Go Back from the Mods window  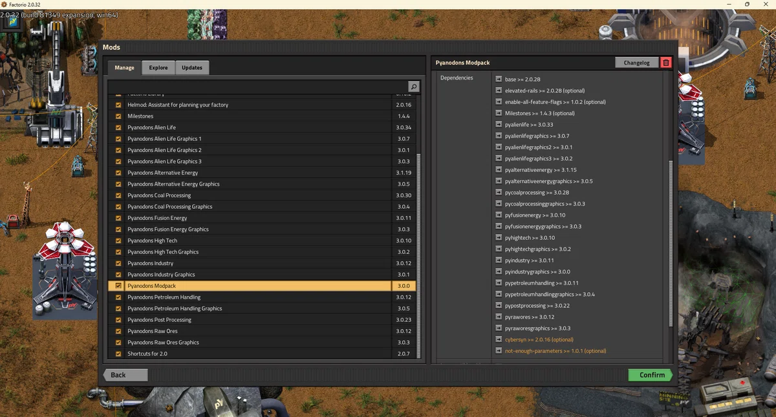click(x=125, y=375)
